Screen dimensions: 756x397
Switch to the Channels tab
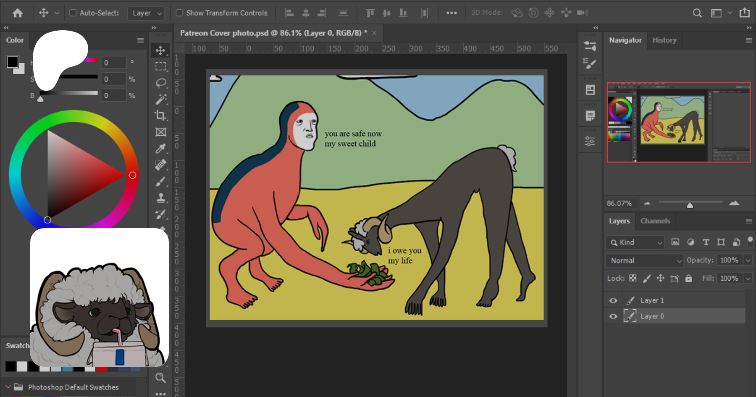point(655,221)
